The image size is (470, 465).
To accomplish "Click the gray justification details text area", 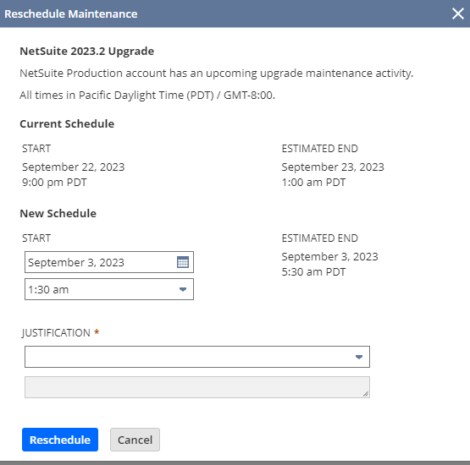I will [197, 387].
